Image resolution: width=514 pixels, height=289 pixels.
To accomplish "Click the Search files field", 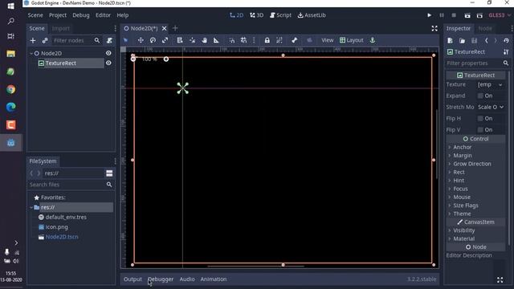I will [71, 185].
